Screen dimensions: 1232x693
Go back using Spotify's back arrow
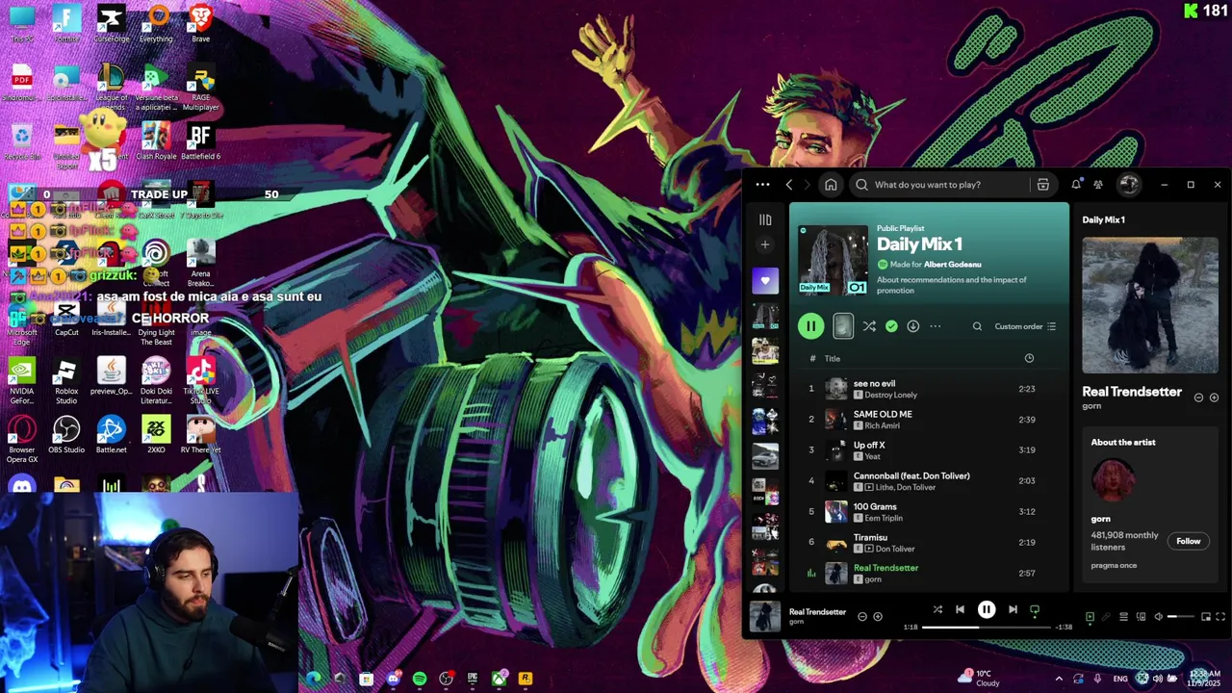click(789, 185)
